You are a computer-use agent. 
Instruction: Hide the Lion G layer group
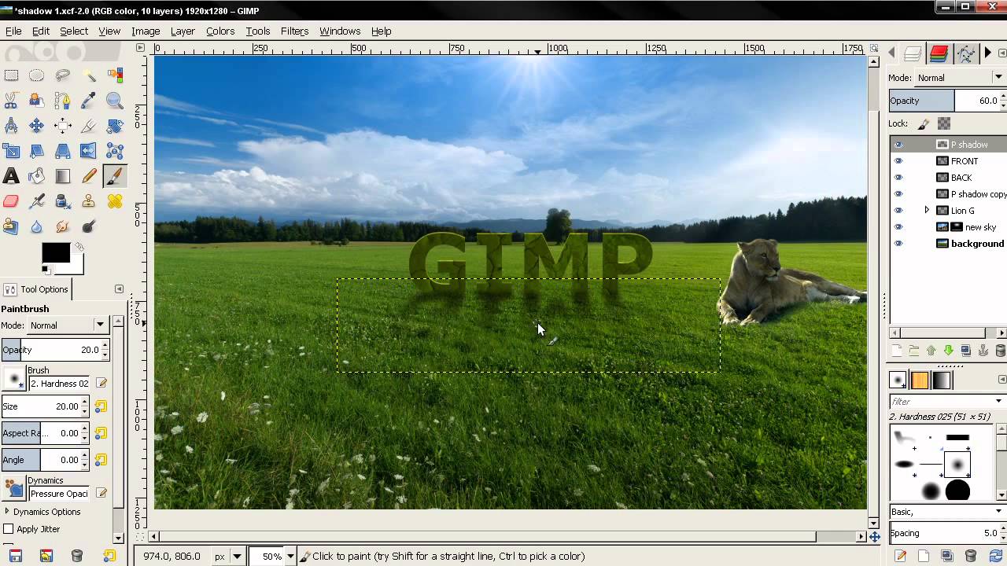(898, 211)
